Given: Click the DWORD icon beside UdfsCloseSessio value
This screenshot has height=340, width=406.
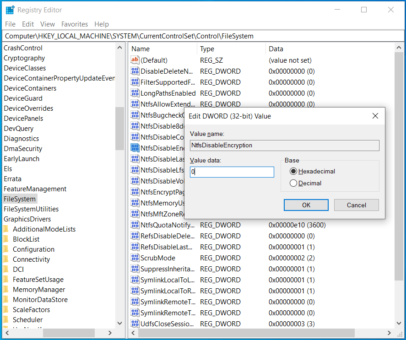Looking at the screenshot, I should 135,324.
